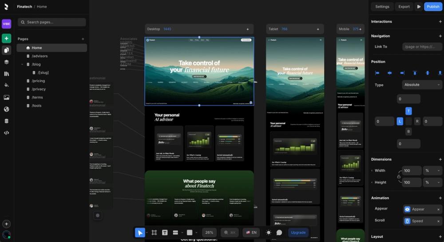
Task: Toggle the R right pin
Action: coord(417,121)
